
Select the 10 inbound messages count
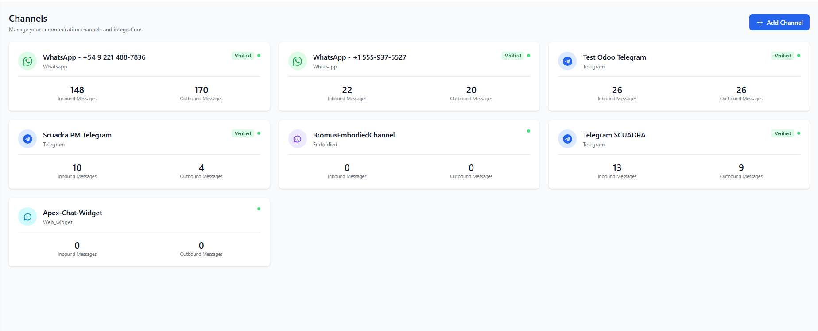tap(77, 168)
